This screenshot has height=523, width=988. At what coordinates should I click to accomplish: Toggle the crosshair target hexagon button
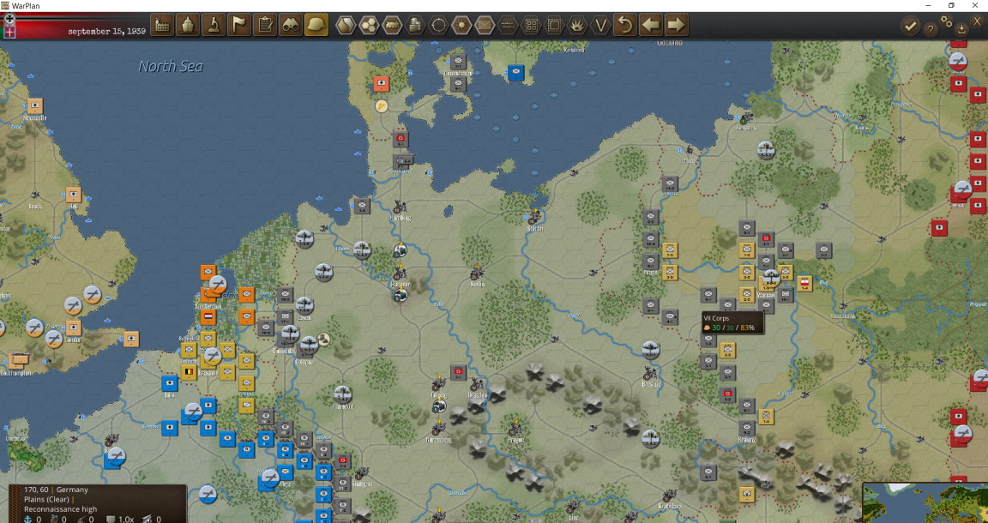pos(438,26)
